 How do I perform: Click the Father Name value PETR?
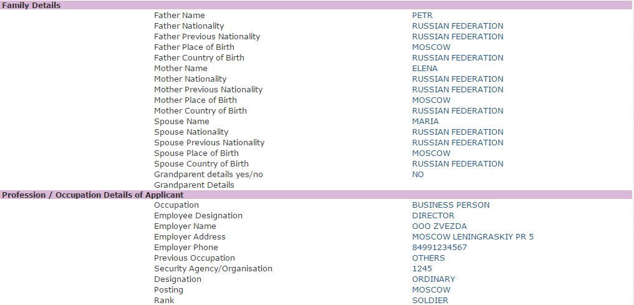point(422,16)
